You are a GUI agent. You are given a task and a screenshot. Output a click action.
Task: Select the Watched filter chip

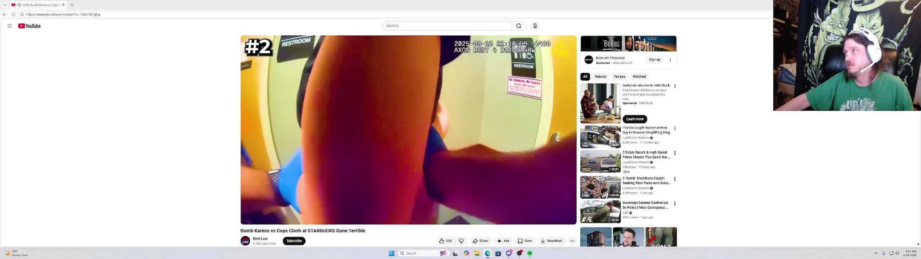(639, 76)
